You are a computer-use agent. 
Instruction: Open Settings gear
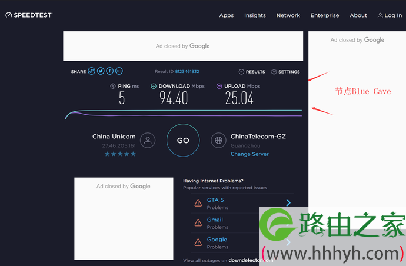click(x=285, y=72)
